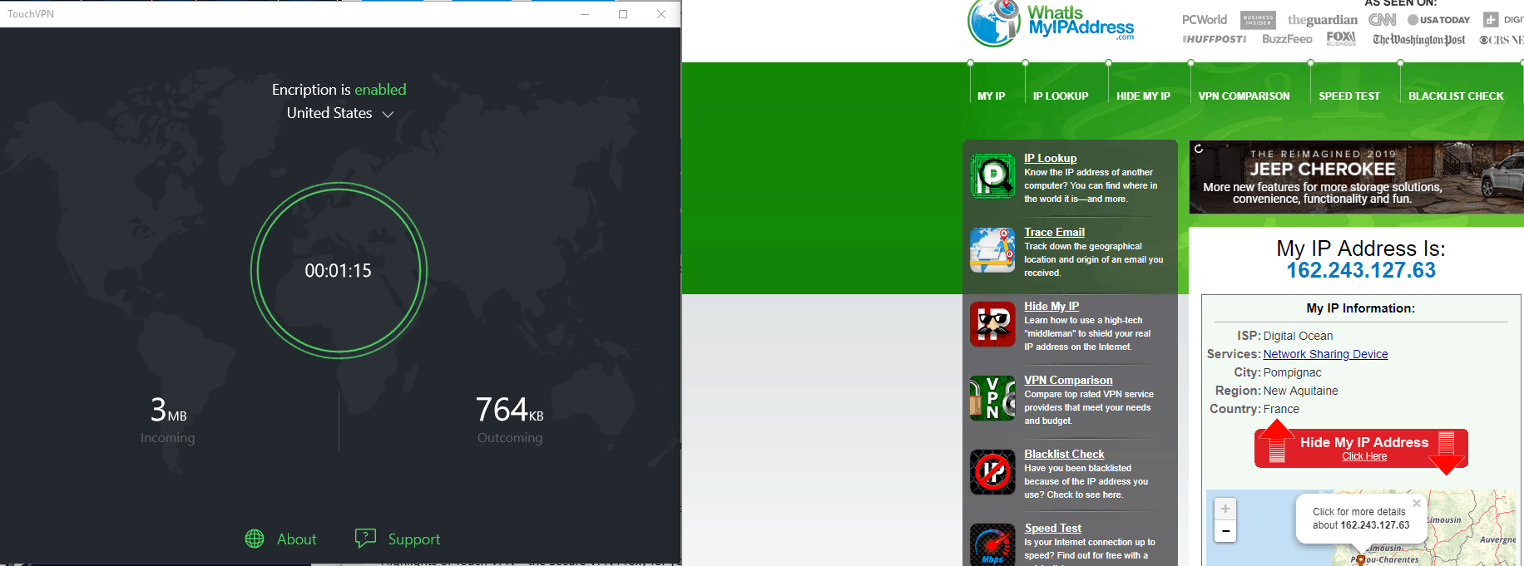Viewport: 1524px width, 566px height.
Task: Click the Country value France
Action: click(1281, 409)
